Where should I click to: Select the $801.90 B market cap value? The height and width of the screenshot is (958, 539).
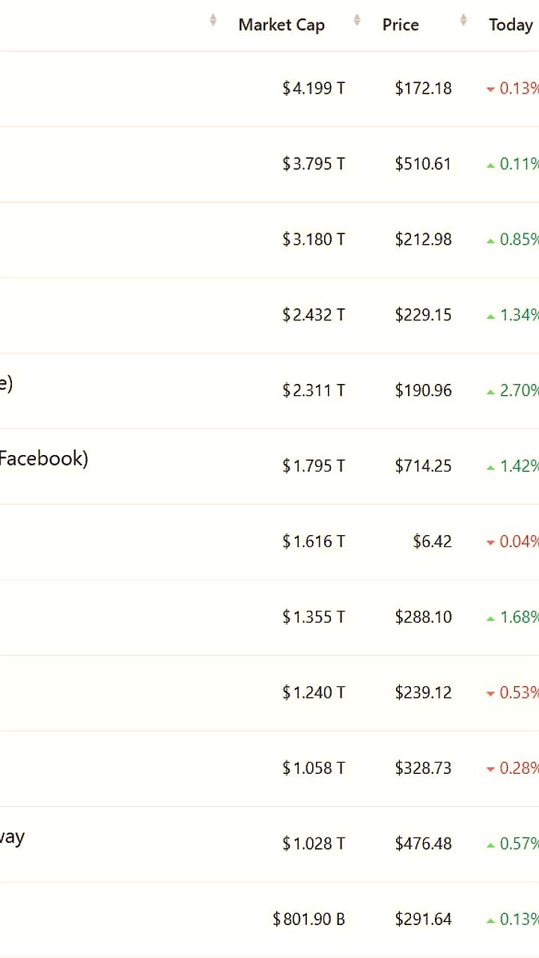coord(308,919)
